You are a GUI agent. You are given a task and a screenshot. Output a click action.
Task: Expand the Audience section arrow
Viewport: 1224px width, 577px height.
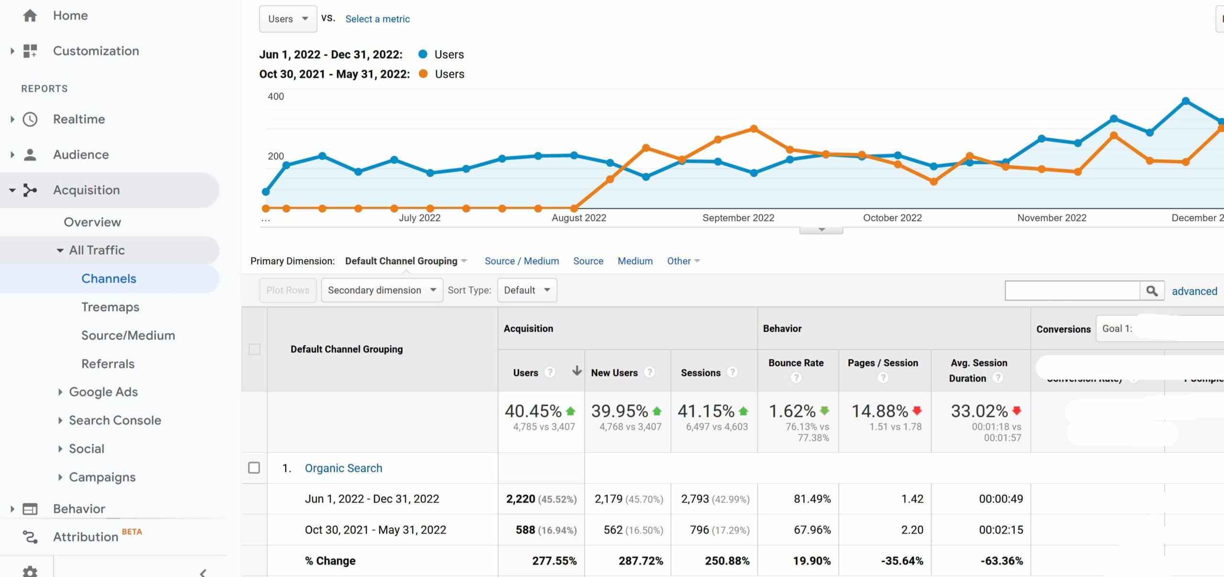12,154
